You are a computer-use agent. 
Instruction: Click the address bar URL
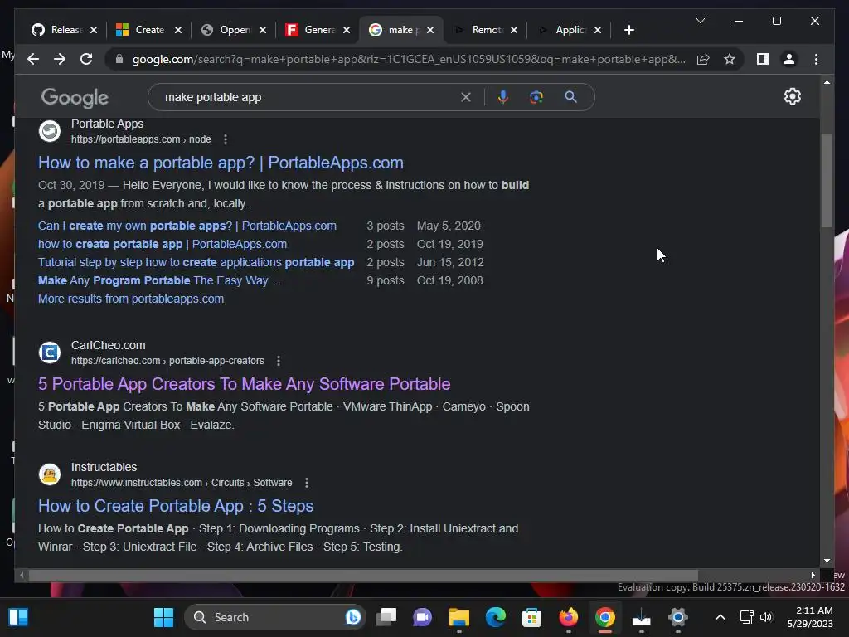(409, 59)
